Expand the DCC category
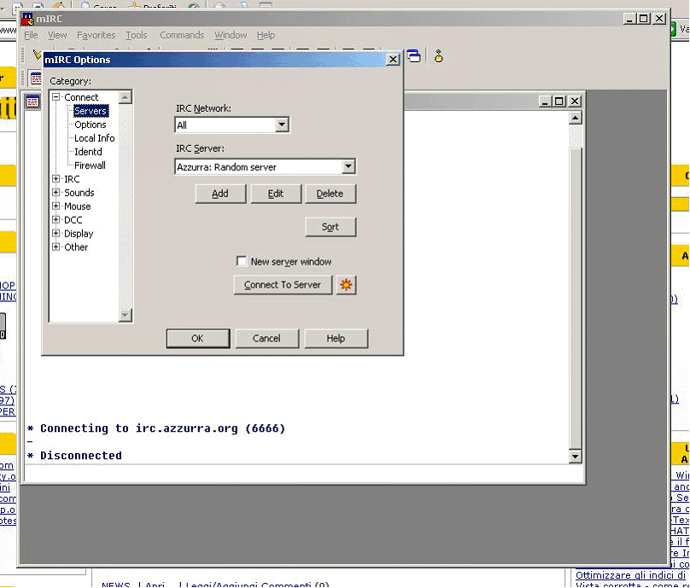The width and height of the screenshot is (690, 588). pyautogui.click(x=56, y=219)
